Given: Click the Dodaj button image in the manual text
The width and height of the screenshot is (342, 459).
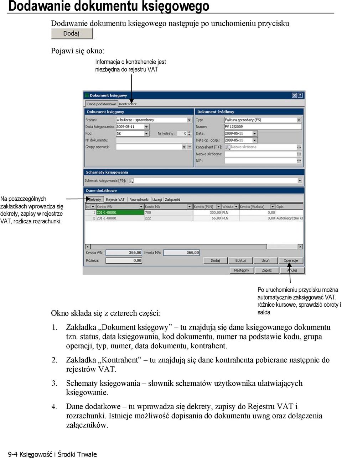Looking at the screenshot, I should click(x=72, y=33).
